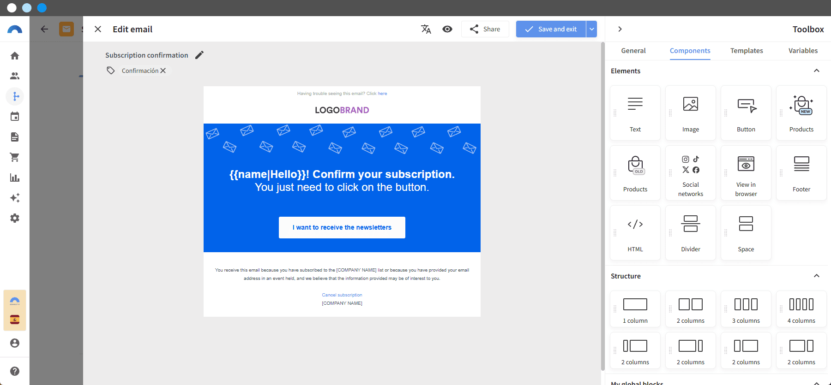Image resolution: width=831 pixels, height=385 pixels.
Task: Click the tag label icon
Action: 110,71
